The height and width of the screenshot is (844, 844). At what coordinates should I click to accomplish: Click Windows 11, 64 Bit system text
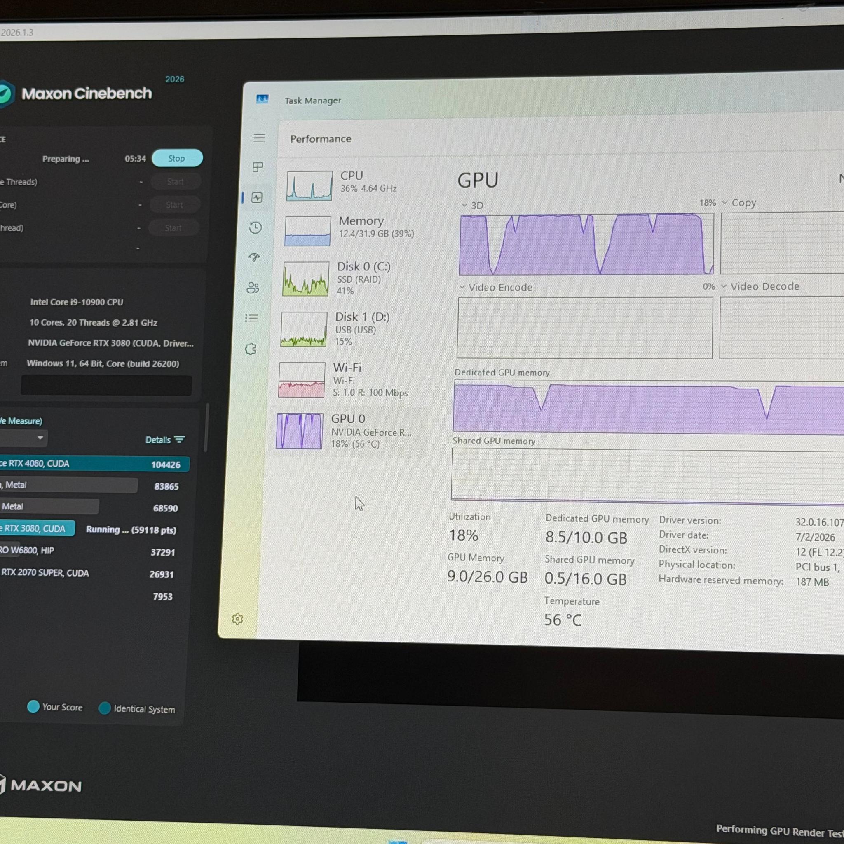coord(103,363)
